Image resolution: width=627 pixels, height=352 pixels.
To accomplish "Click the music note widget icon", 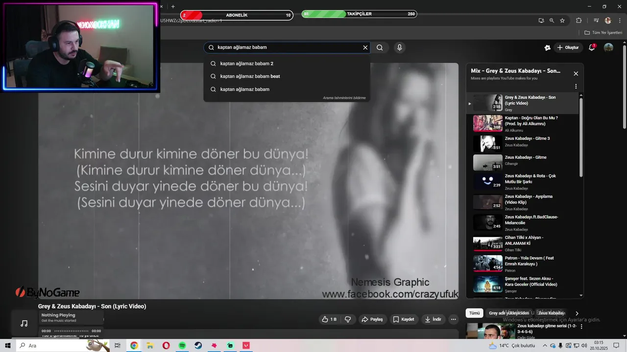I will point(24,323).
